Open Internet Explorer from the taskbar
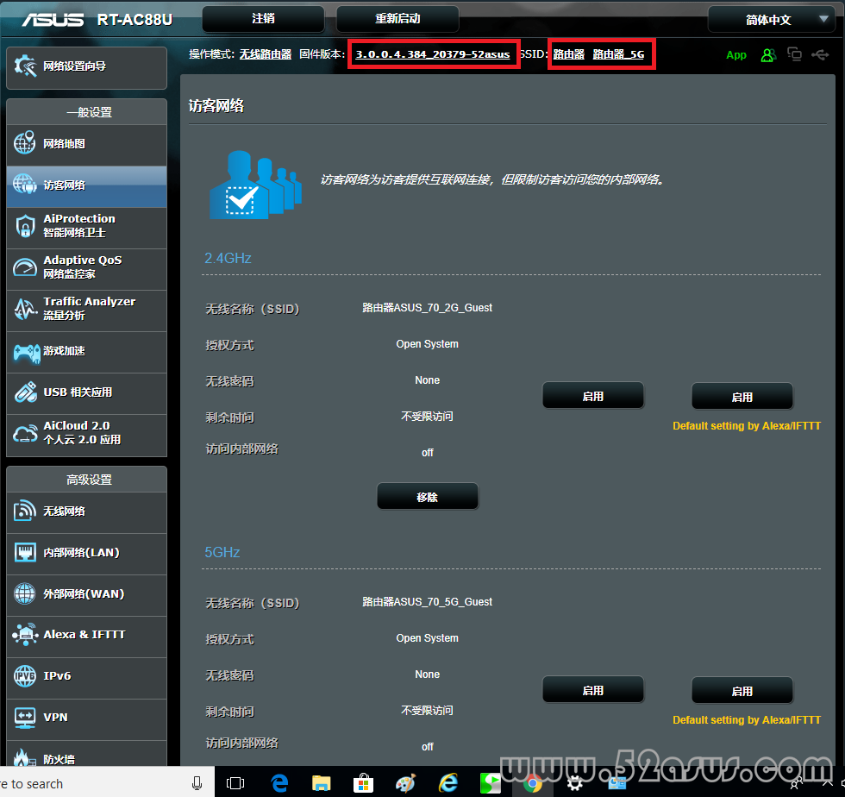Viewport: 845px width, 797px height. [448, 783]
